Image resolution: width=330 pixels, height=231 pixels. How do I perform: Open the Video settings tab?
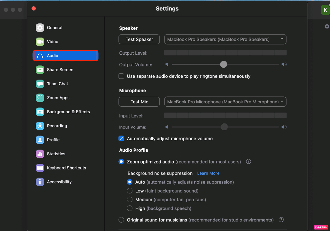pyautogui.click(x=66, y=42)
